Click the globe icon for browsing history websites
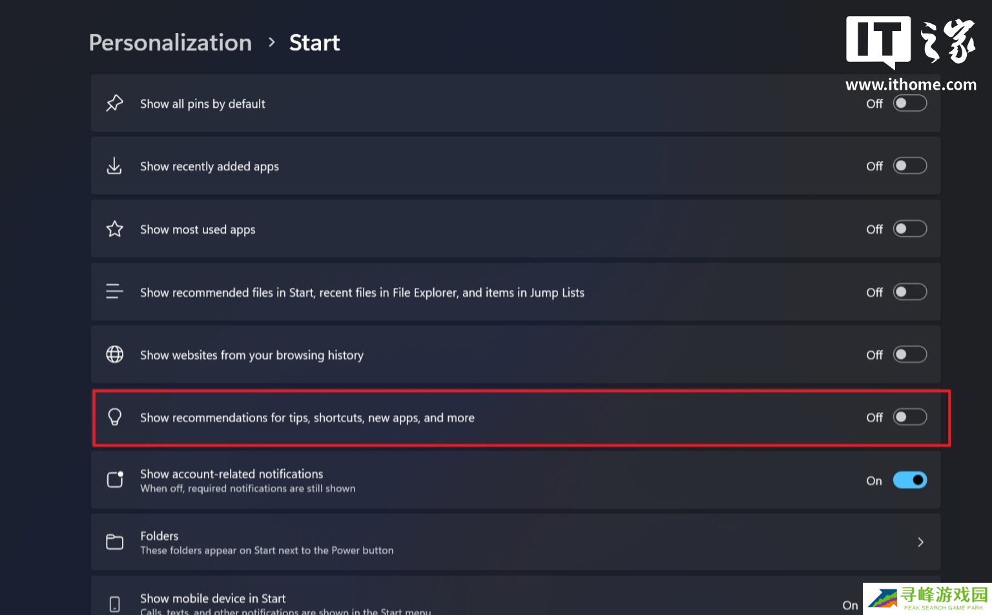The height and width of the screenshot is (615, 992). 114,354
